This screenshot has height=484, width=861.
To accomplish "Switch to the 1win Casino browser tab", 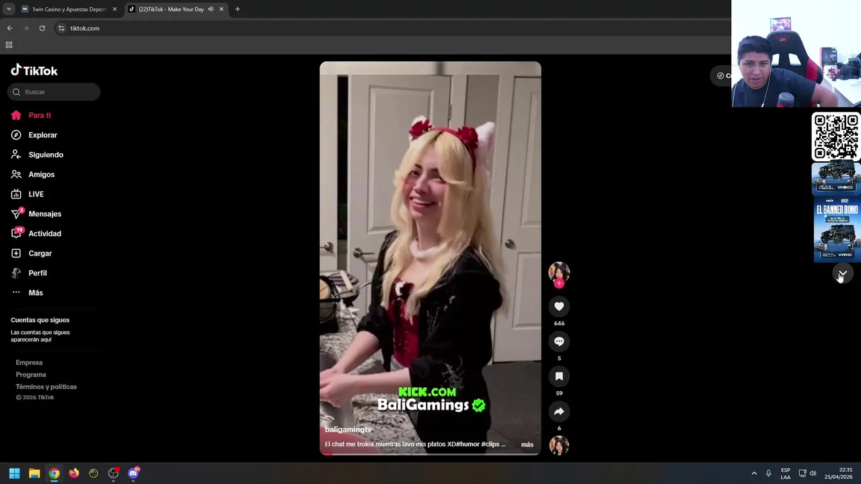I will pyautogui.click(x=69, y=9).
